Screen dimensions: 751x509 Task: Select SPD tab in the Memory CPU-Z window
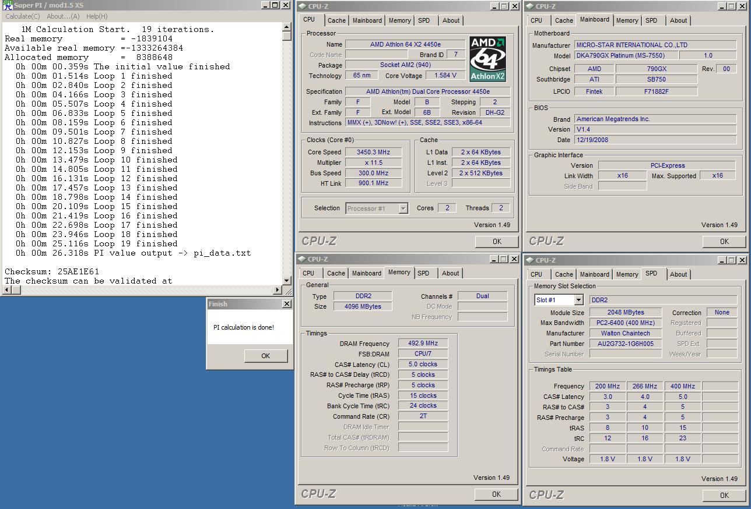coord(423,273)
